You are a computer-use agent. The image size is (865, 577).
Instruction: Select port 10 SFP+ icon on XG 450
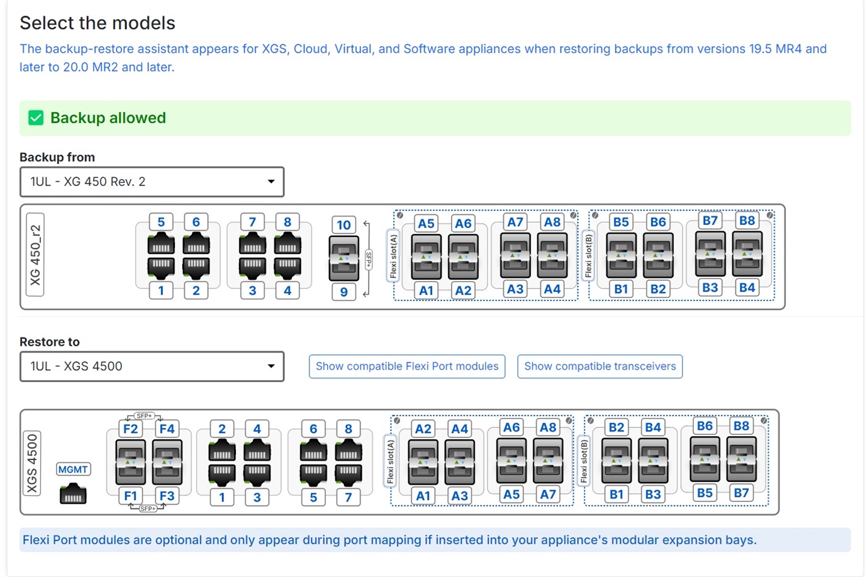[344, 258]
